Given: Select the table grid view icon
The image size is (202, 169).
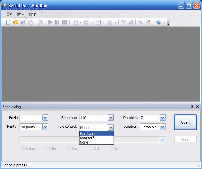Looking at the screenshot, I should coord(75,22).
